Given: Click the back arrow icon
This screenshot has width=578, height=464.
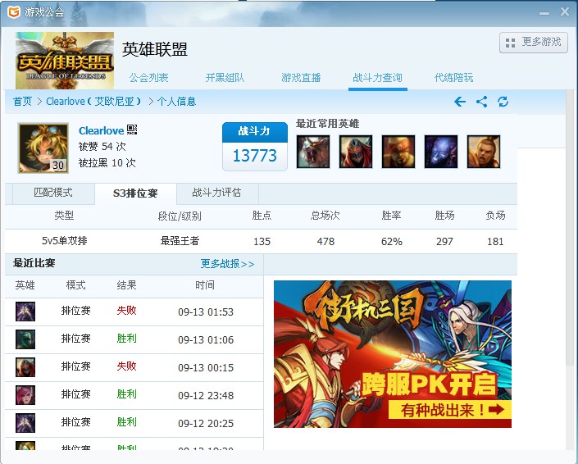Looking at the screenshot, I should [460, 102].
